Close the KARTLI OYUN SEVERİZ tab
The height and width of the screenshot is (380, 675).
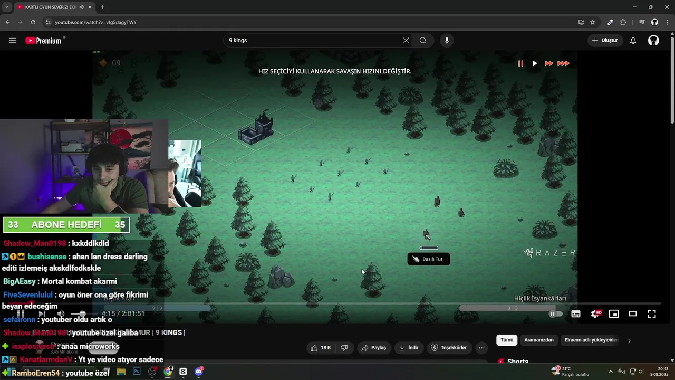click(x=90, y=7)
